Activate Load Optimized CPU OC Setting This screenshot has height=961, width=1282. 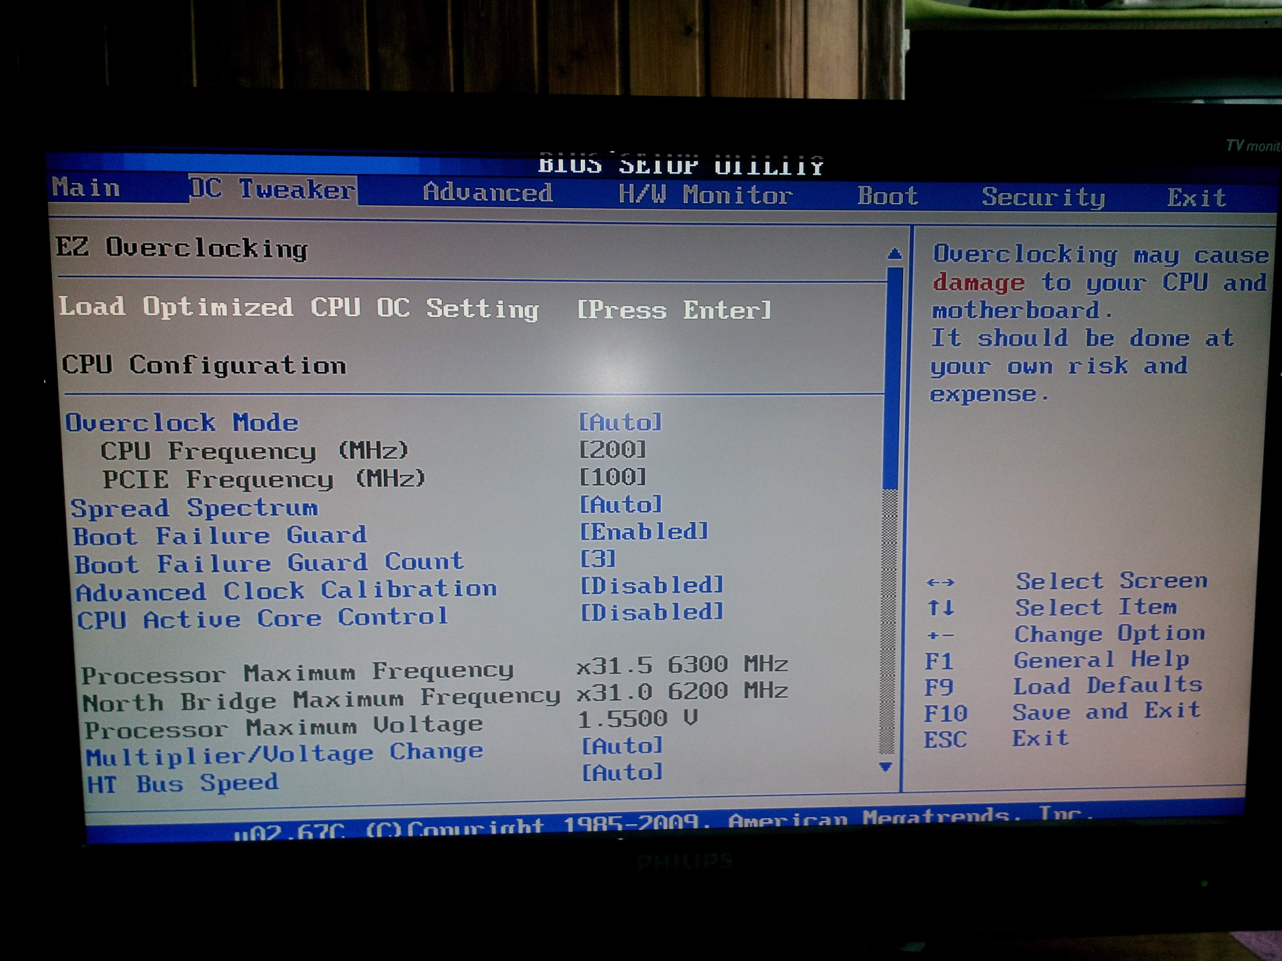[299, 308]
